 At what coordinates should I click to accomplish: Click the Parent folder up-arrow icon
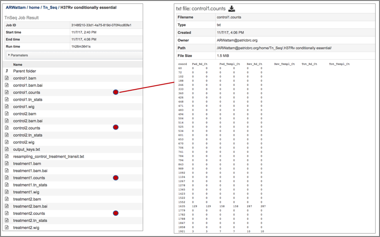7,71
